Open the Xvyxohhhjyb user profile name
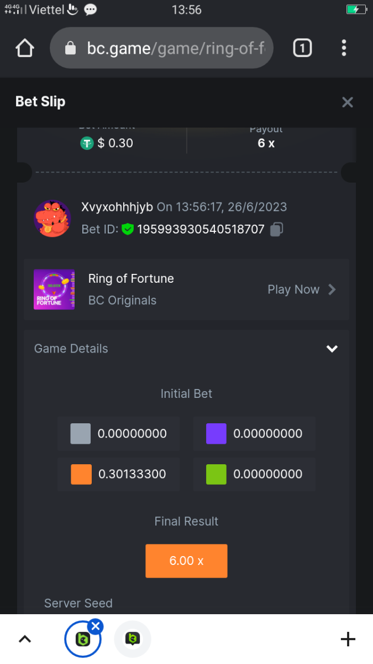This screenshot has height=664, width=373. tap(117, 207)
